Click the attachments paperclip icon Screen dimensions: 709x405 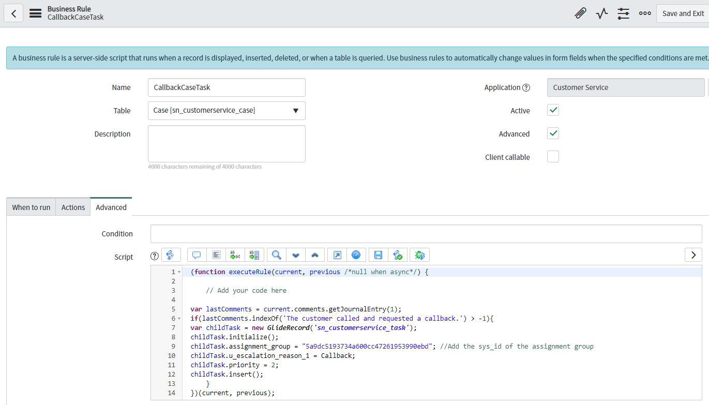click(580, 13)
